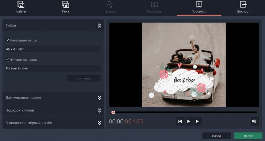Click the green Далее button
Viewport: 265px width, 141px height.
[x=248, y=136]
